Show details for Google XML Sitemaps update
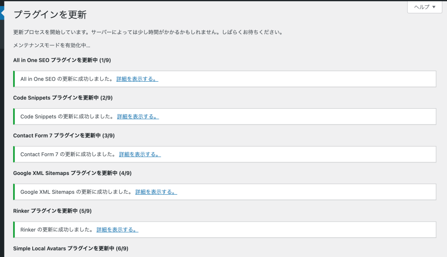Viewport: 447px width, 257px height. (156, 192)
